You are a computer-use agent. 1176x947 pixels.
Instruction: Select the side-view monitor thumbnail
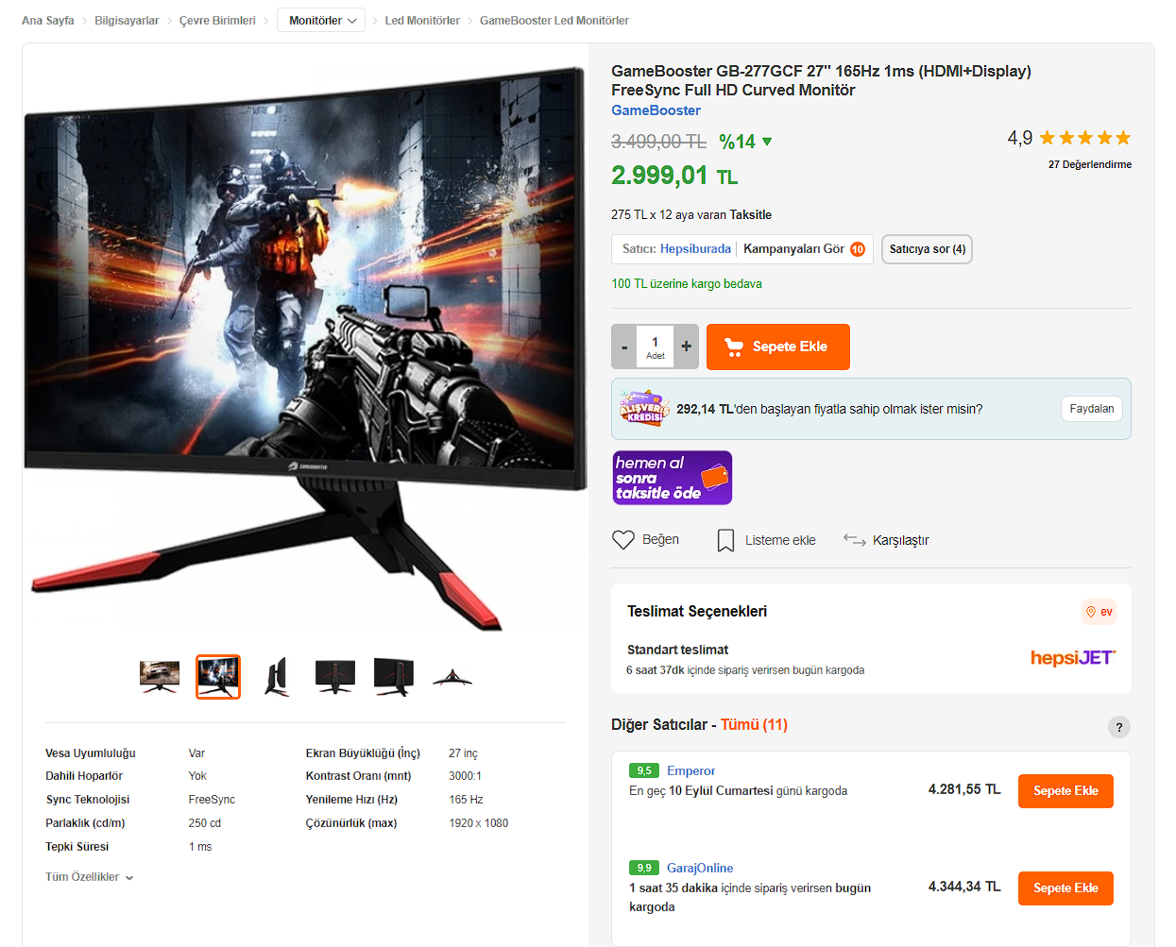pyautogui.click(x=277, y=677)
